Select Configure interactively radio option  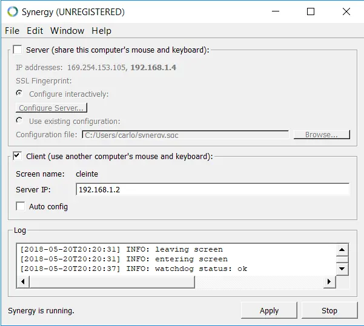pos(21,94)
